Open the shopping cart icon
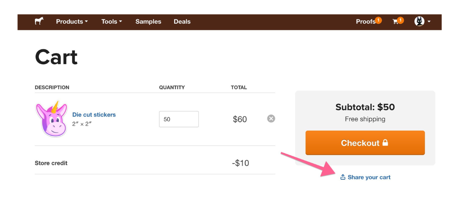This screenshot has height=209, width=467. click(395, 22)
